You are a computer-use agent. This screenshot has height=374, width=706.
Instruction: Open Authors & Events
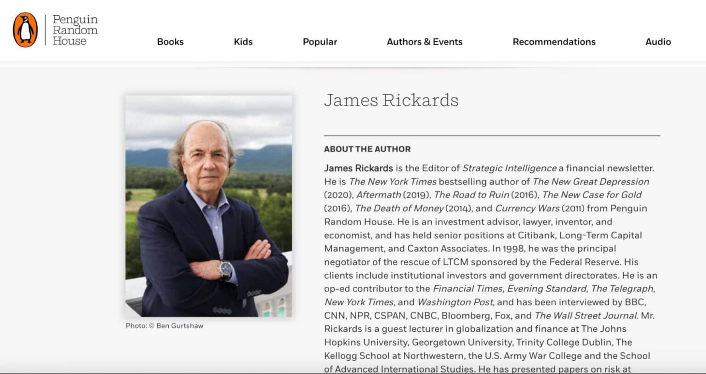pyautogui.click(x=424, y=42)
